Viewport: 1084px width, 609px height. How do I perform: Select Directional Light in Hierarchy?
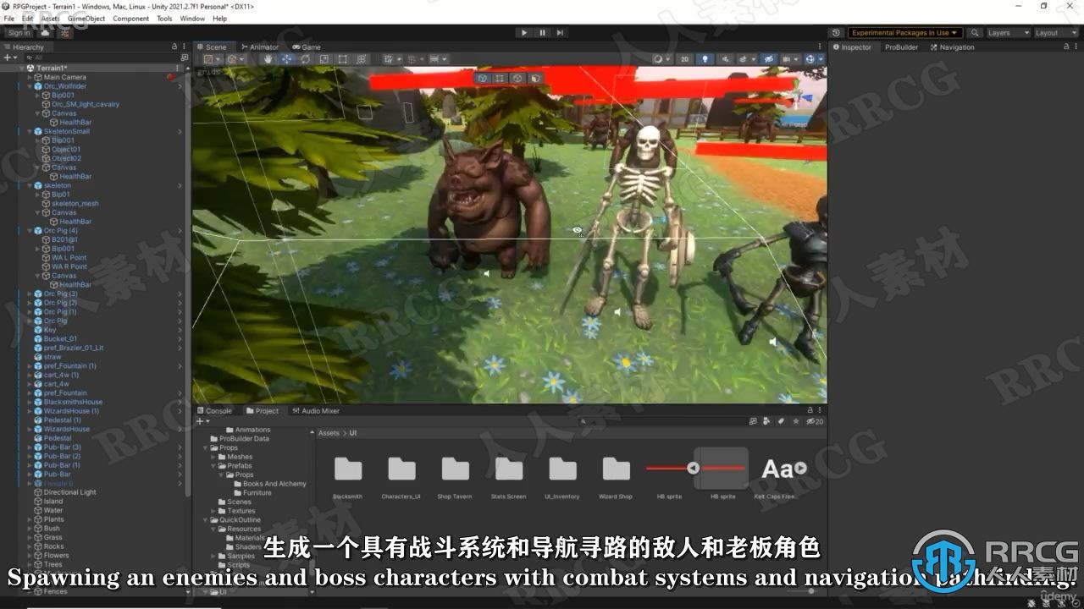pos(69,492)
